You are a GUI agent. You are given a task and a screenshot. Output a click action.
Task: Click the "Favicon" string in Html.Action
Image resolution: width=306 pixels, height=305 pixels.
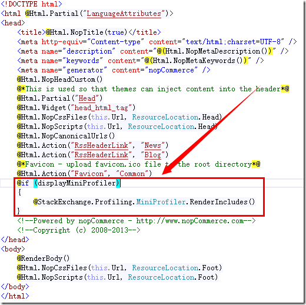(x=89, y=174)
